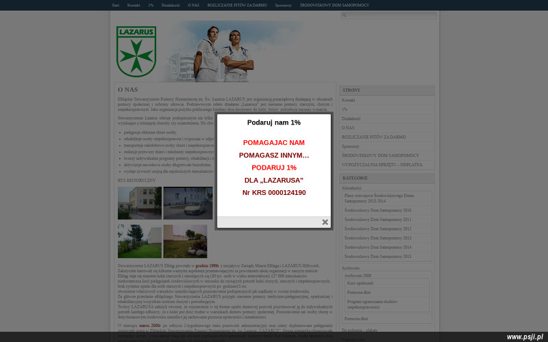Open Działalność link in Strony sidebar
The width and height of the screenshot is (548, 342).
click(351, 118)
